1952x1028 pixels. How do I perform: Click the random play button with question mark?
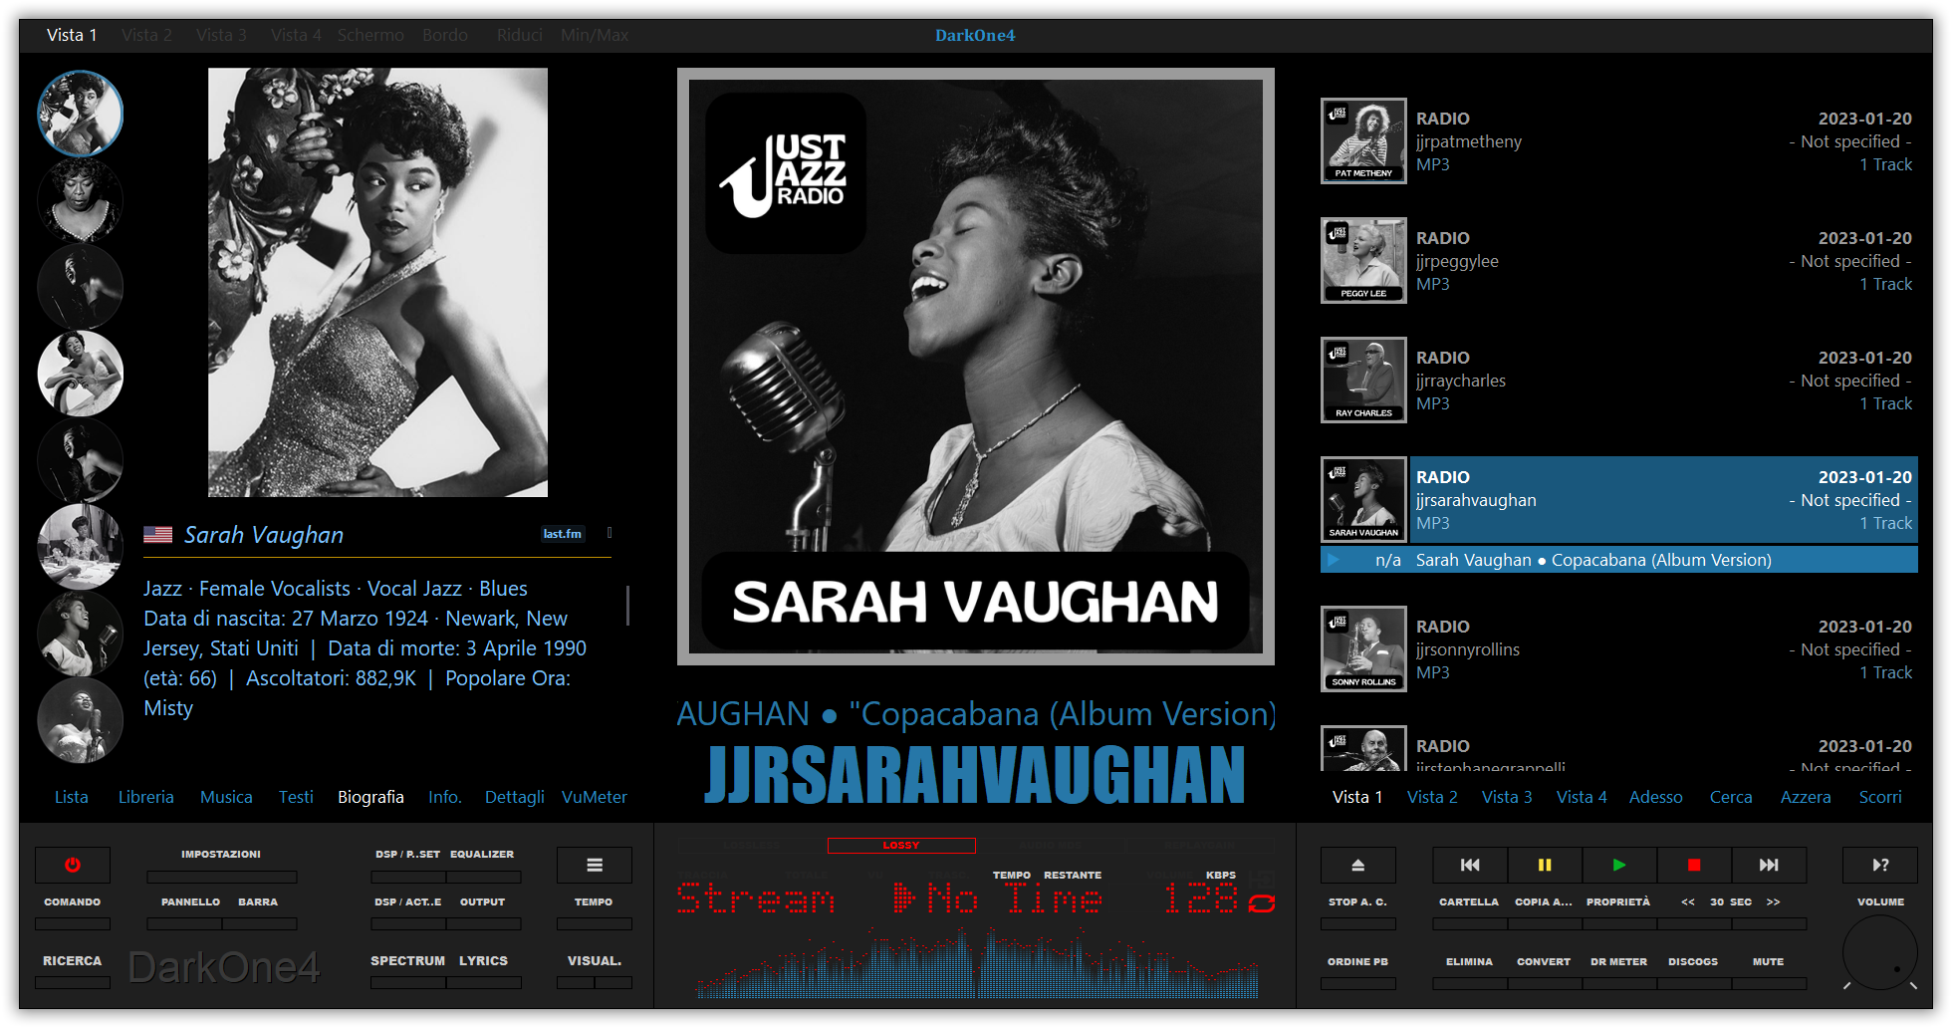(x=1880, y=865)
